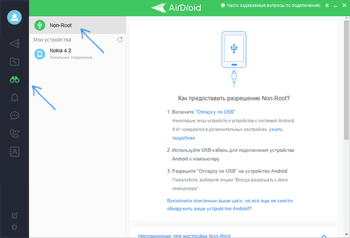Screen dimensions: 350x238
Task: Click the phone USB illustration
Action: pyautogui.click(x=234, y=60)
